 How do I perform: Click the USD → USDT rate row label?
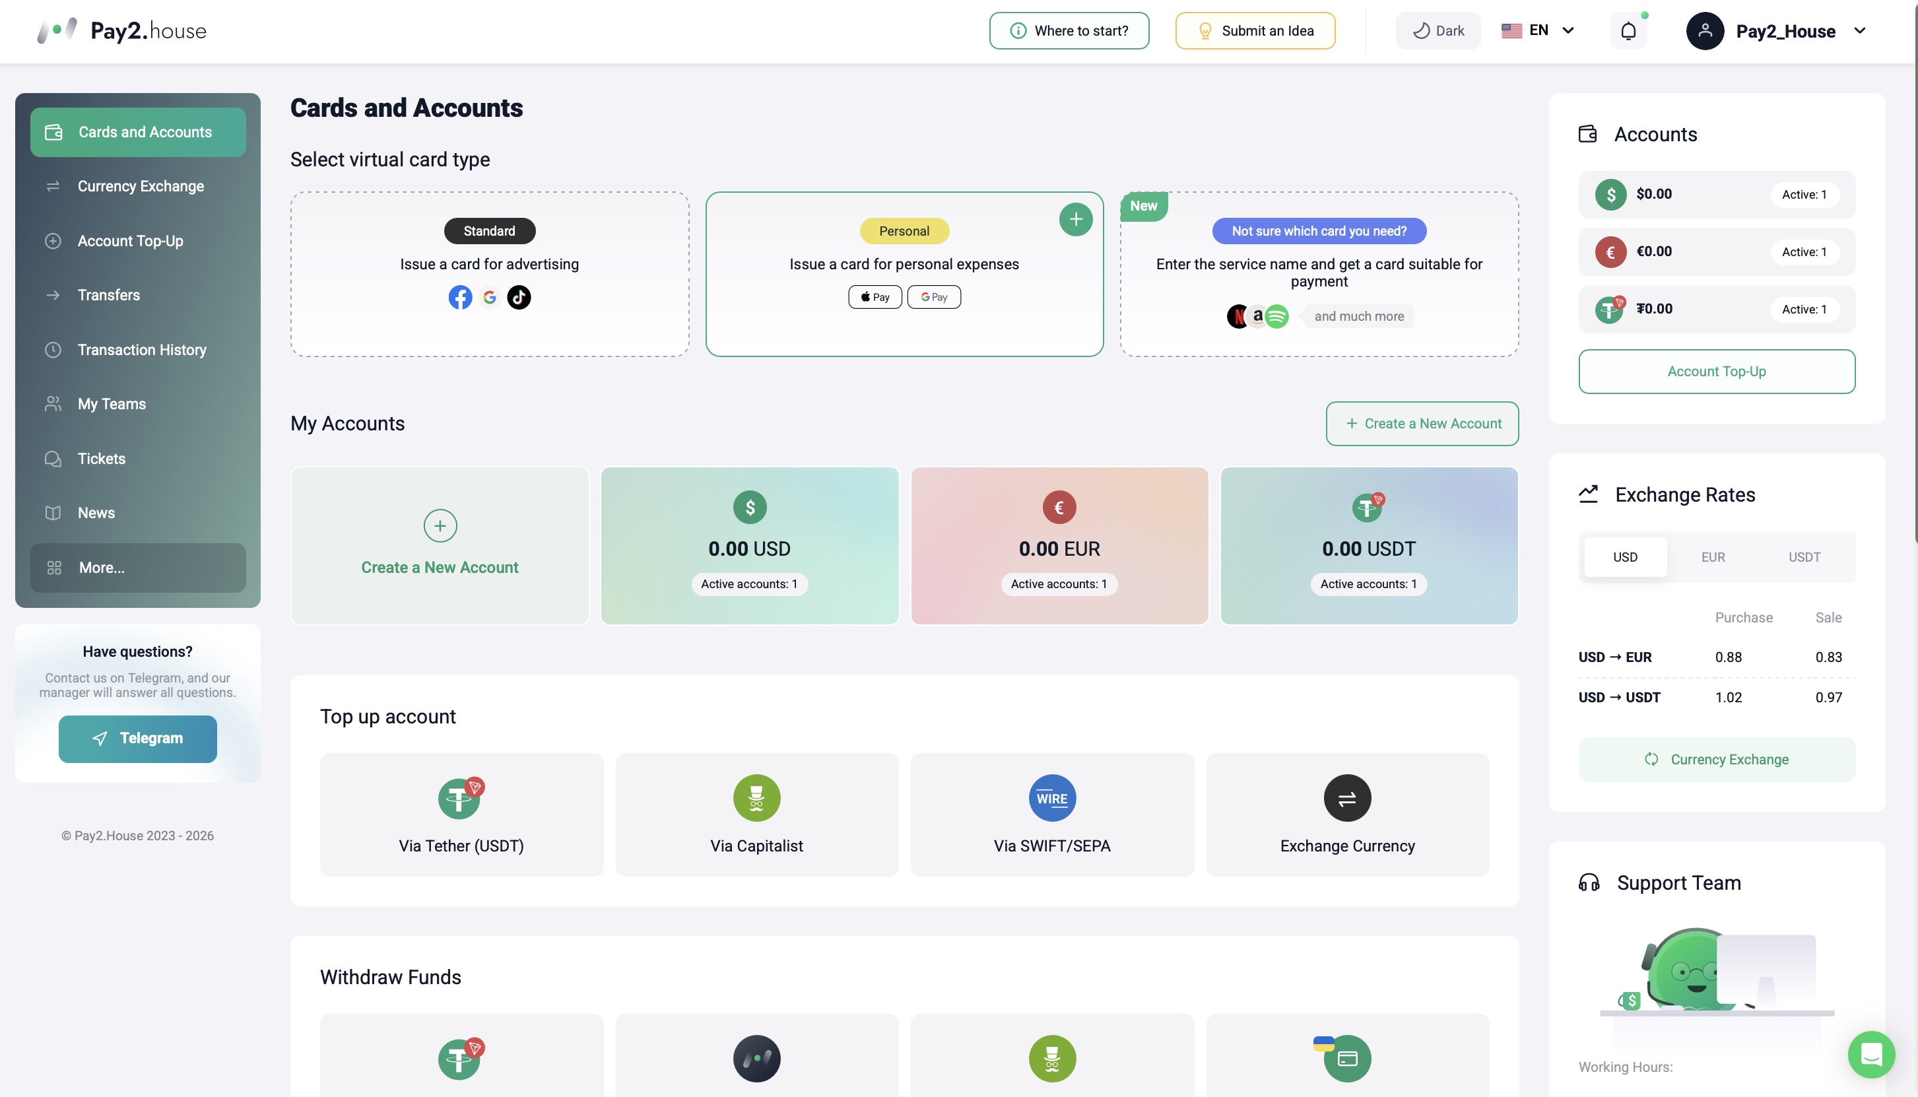[x=1619, y=698]
